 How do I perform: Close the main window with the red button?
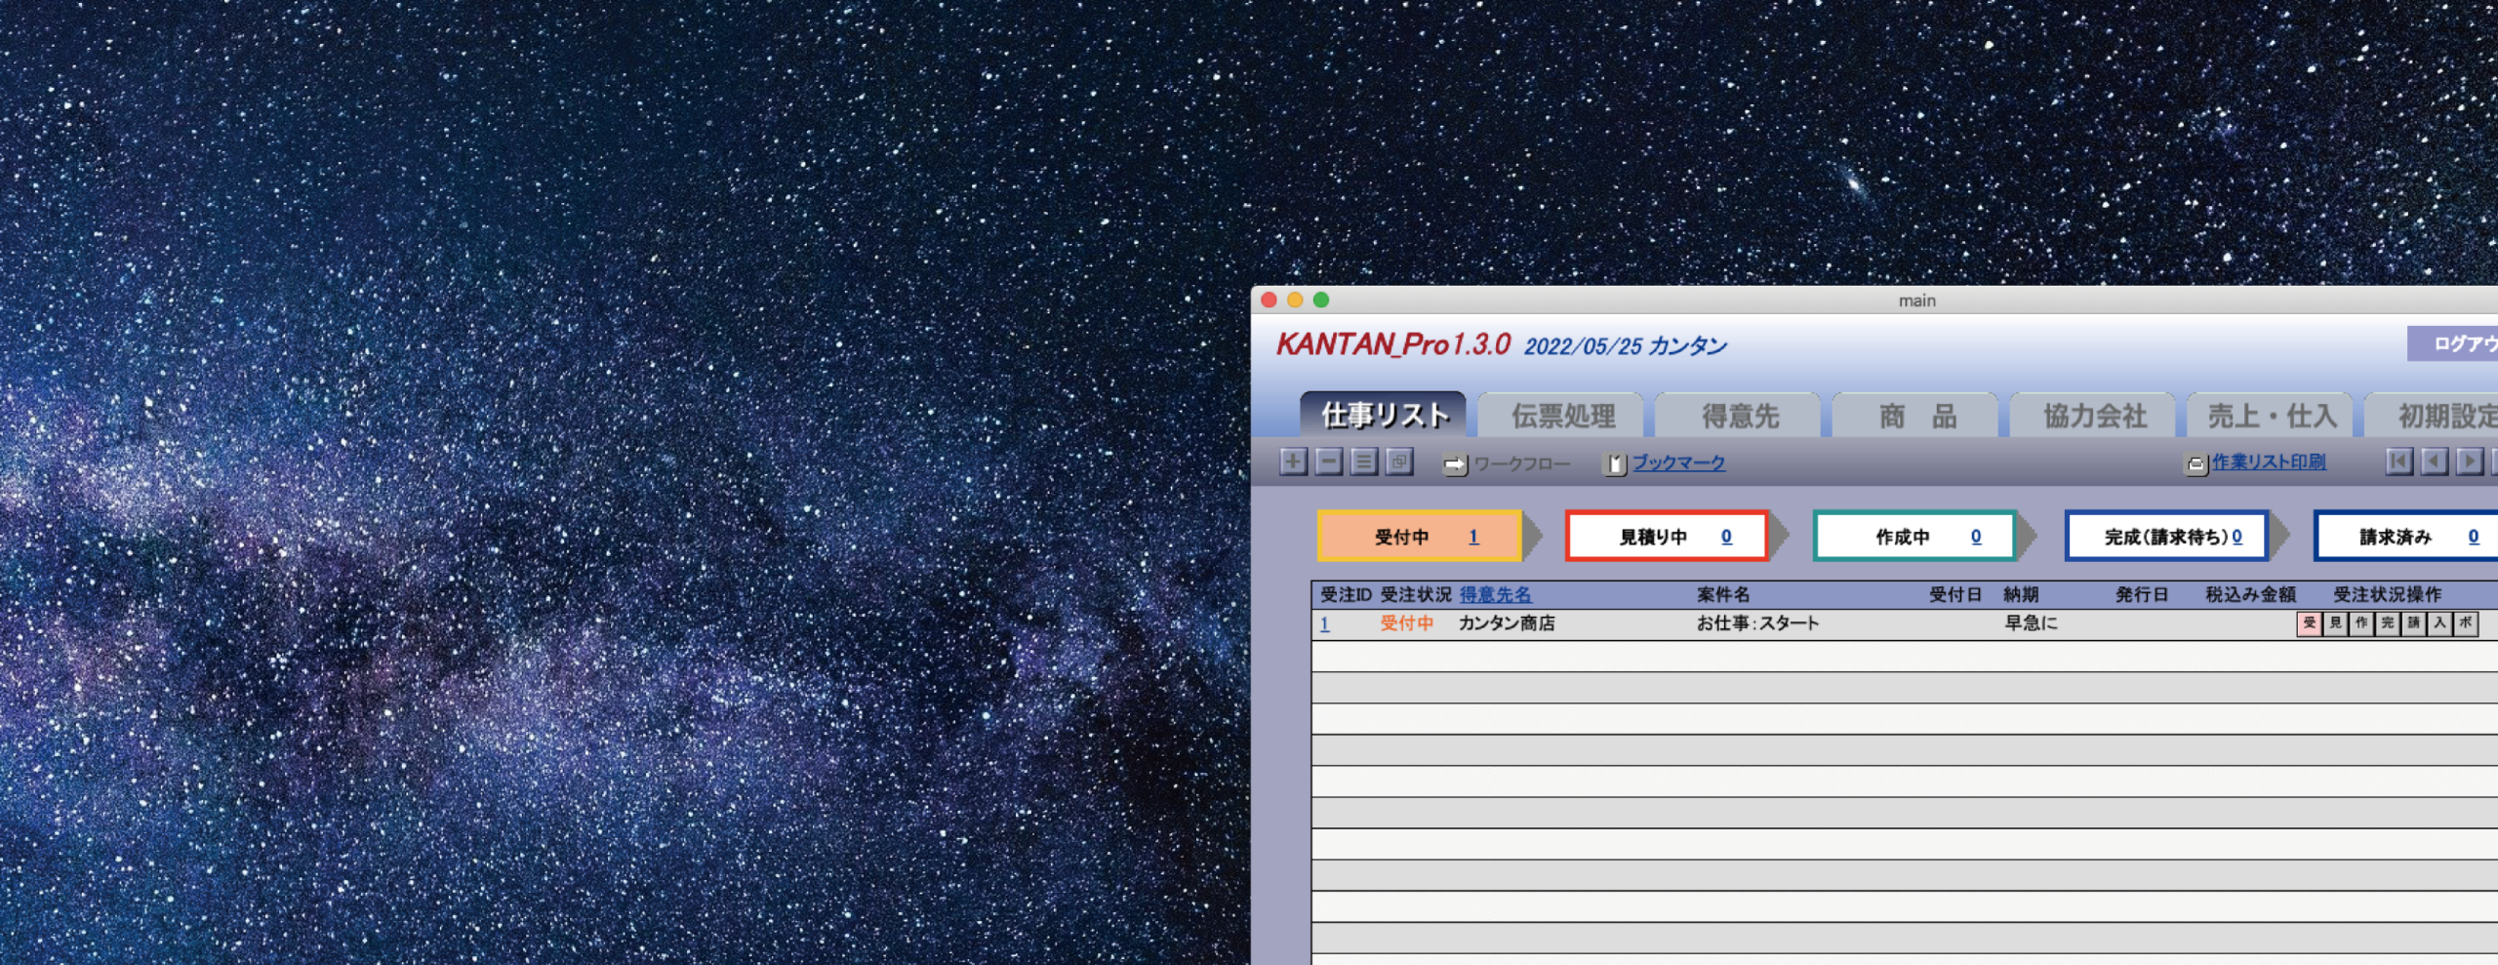(x=1269, y=301)
